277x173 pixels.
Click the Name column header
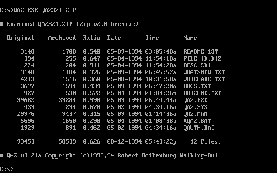click(x=190, y=38)
